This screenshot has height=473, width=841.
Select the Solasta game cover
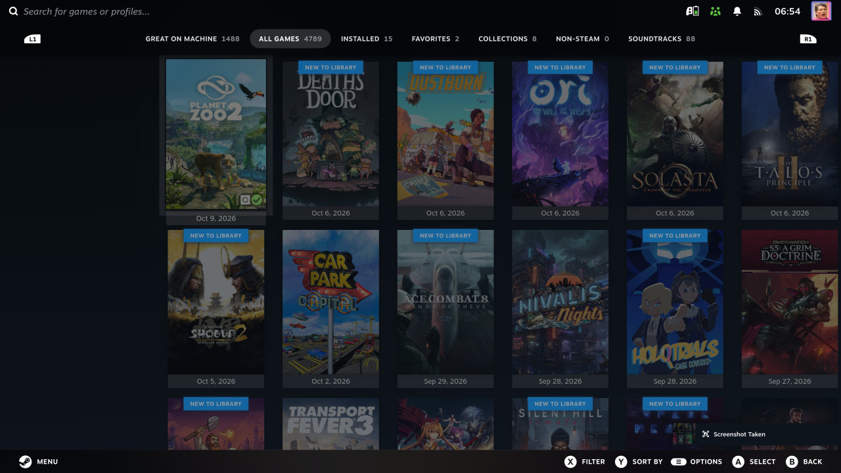coord(675,134)
